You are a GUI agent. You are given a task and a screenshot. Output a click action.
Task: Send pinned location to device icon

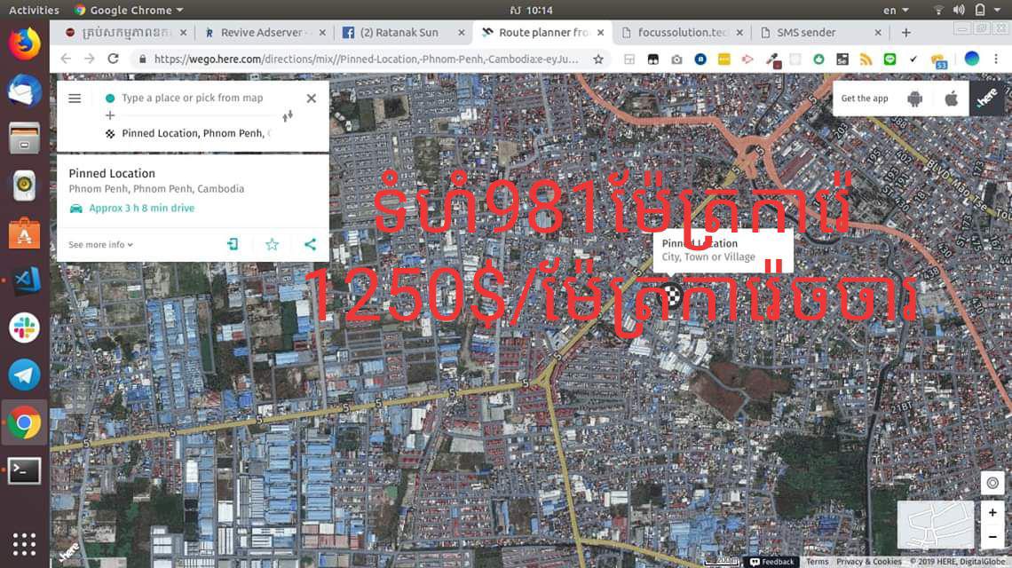pyautogui.click(x=233, y=244)
